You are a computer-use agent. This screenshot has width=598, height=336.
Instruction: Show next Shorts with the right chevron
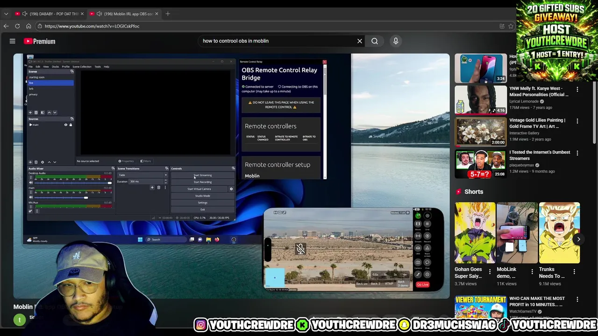[x=578, y=239]
